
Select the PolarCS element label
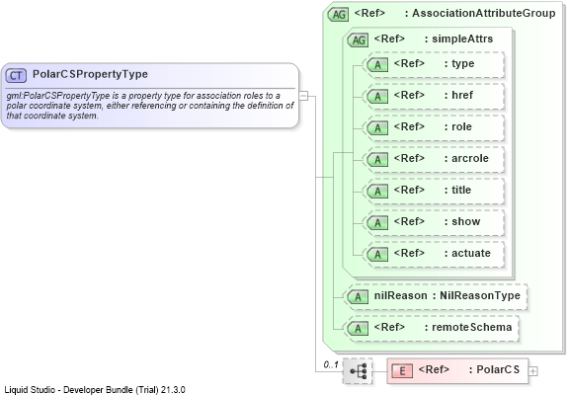498,369
